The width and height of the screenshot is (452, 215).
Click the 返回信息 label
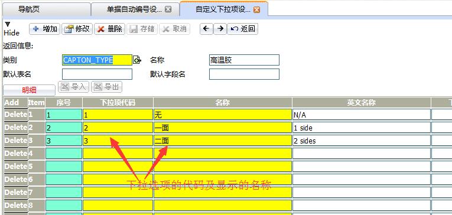(x=18, y=46)
